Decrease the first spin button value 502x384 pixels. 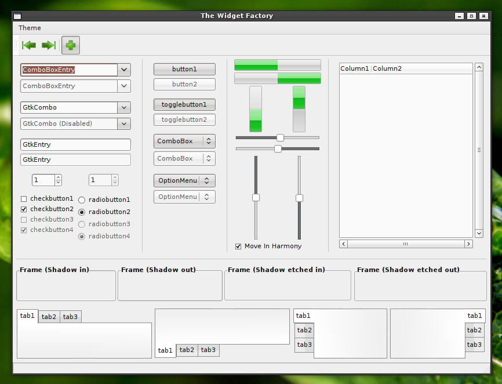click(58, 183)
